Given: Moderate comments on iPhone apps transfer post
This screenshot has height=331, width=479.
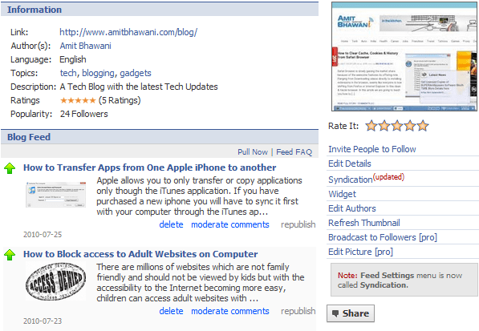Looking at the screenshot, I should tap(230, 224).
